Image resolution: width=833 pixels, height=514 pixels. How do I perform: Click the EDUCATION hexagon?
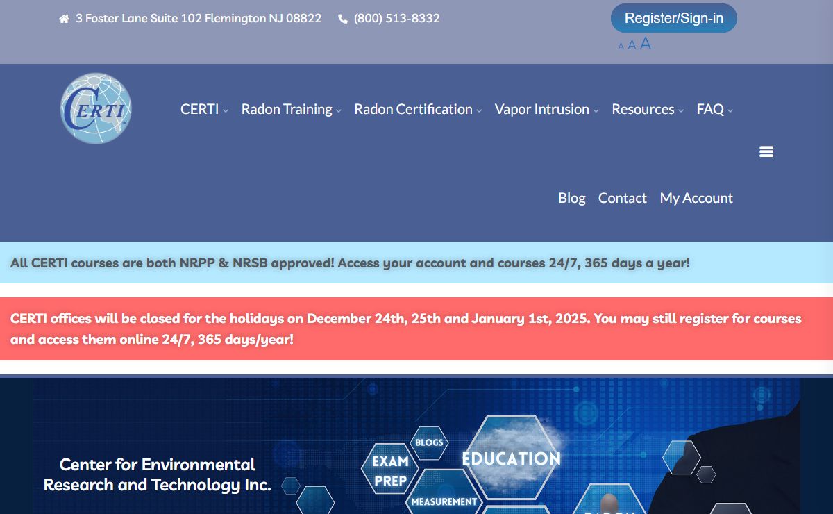[x=512, y=458]
